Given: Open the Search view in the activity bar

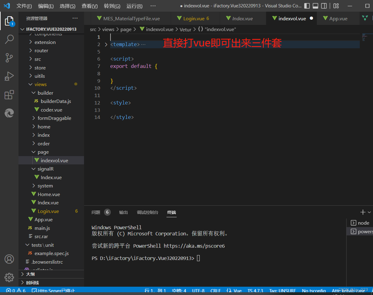Looking at the screenshot, I should 9,39.
